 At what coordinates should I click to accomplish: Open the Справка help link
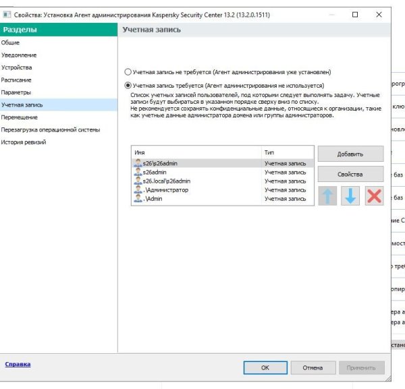pyautogui.click(x=18, y=364)
